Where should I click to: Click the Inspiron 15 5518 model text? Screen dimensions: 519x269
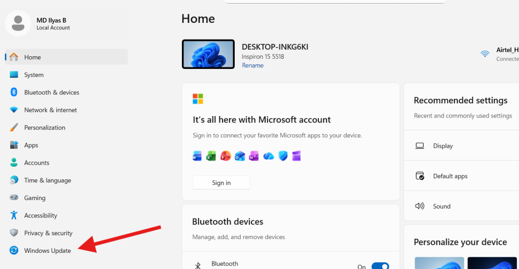point(263,57)
